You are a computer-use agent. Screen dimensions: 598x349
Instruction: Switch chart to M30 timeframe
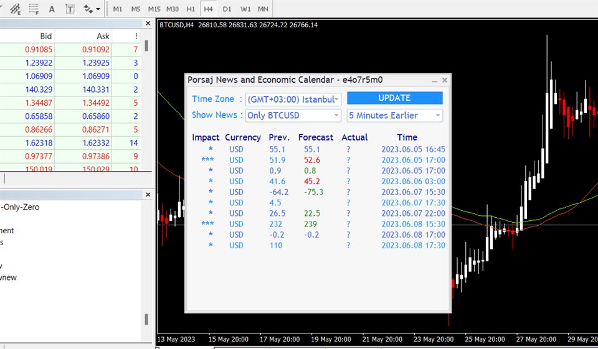point(173,9)
